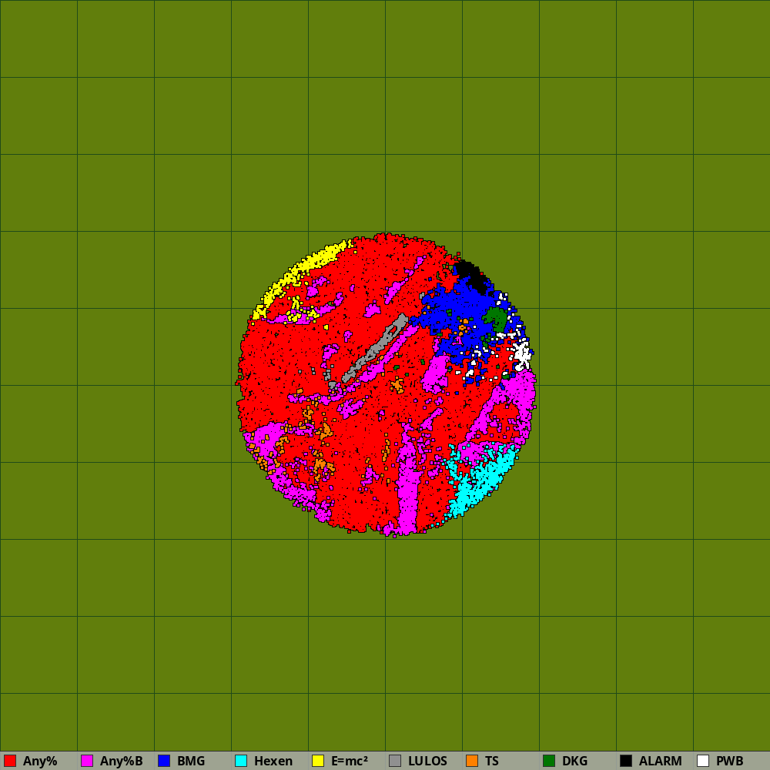
Task: Click the blue BMG legend swatch
Action: 164,761
